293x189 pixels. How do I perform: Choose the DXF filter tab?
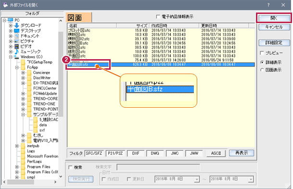[x=136, y=153]
